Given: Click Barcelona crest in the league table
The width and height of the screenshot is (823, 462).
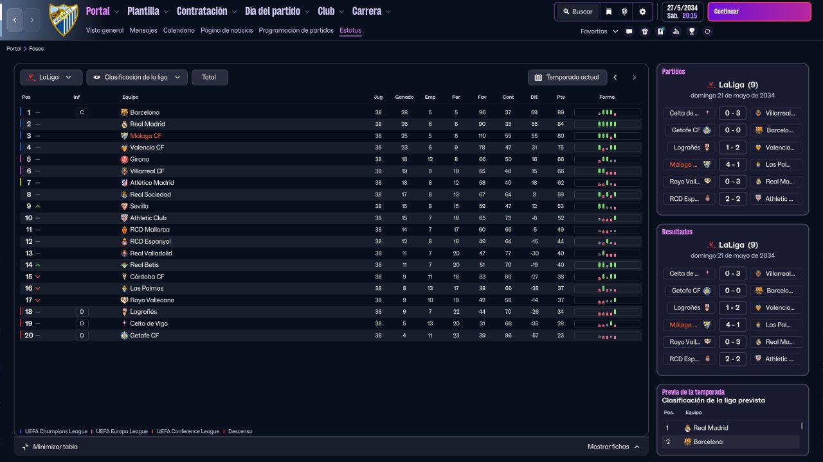Looking at the screenshot, I should click(125, 112).
